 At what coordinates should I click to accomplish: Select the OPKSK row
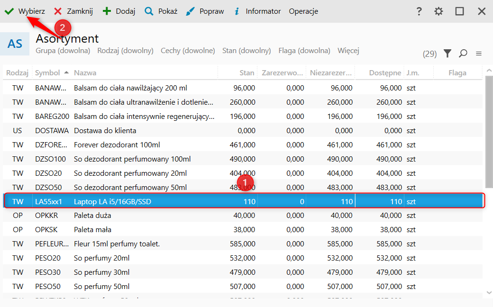click(x=243, y=230)
